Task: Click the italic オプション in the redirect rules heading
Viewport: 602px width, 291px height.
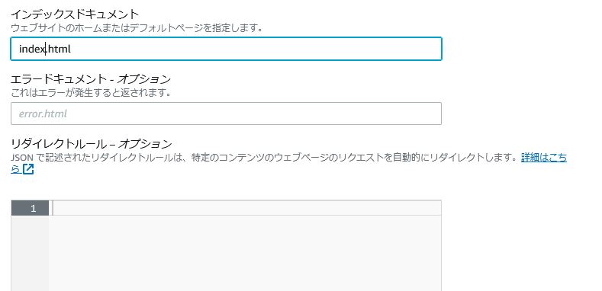Action: (145, 144)
